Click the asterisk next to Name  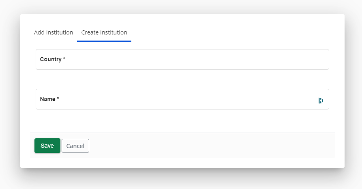tap(58, 99)
